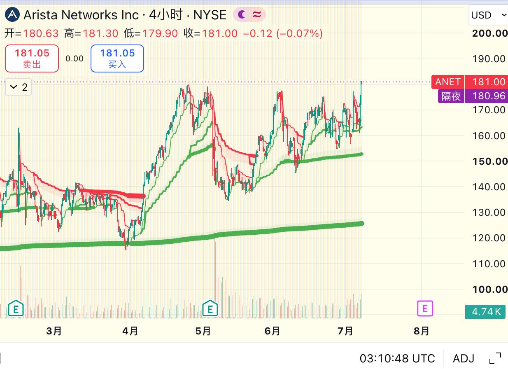This screenshot has height=369, width=508.
Task: Click the green 4.74 K volume label
Action: 486,311
